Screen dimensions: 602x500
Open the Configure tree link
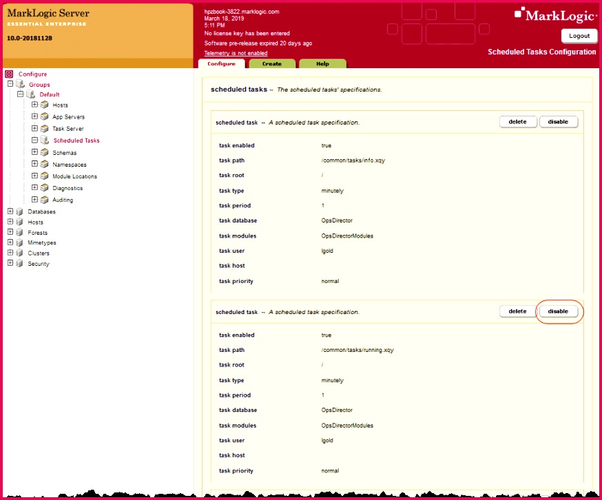pos(32,74)
